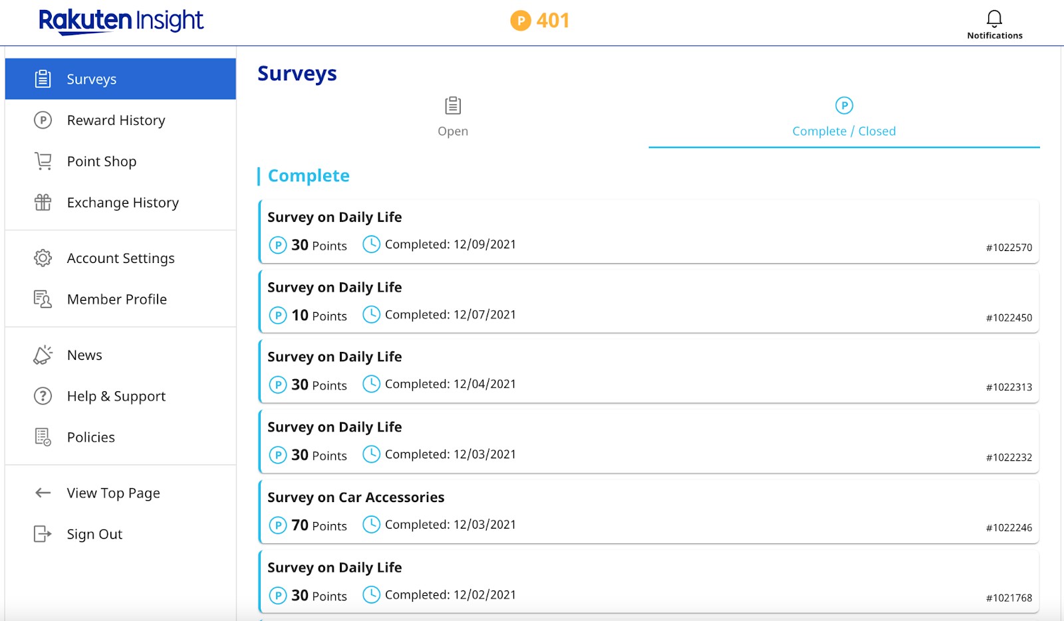Click the Policies document icon
Viewport: 1064px width, 621px height.
coord(43,438)
